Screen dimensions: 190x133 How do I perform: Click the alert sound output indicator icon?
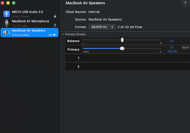click(x=50, y=35)
